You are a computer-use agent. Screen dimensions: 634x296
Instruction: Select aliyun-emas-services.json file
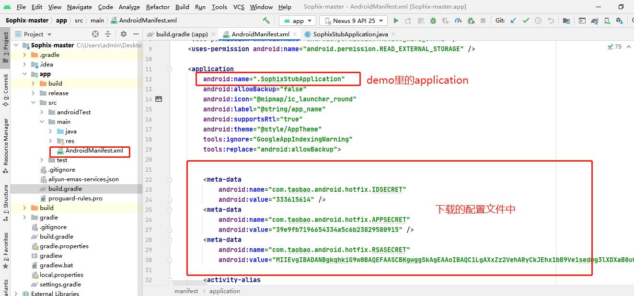click(83, 179)
